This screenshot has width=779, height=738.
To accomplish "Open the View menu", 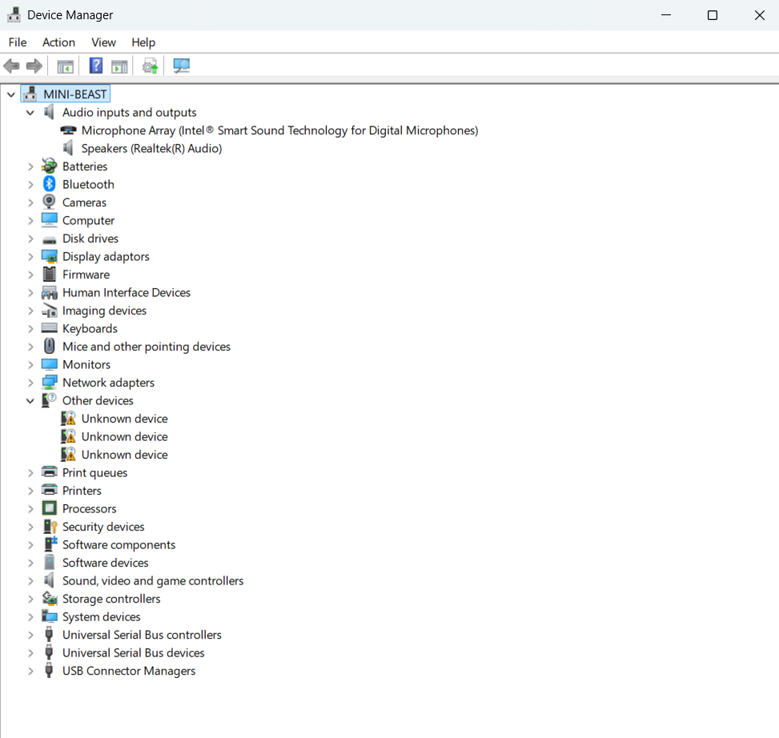I will coord(103,42).
